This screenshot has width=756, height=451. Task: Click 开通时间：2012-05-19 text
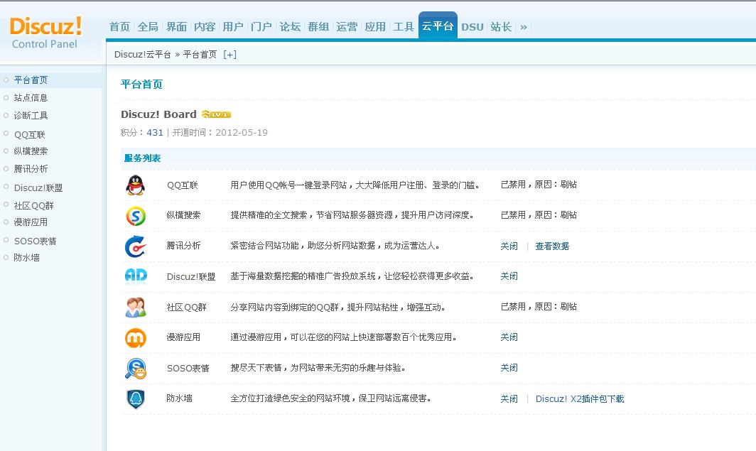tap(220, 133)
